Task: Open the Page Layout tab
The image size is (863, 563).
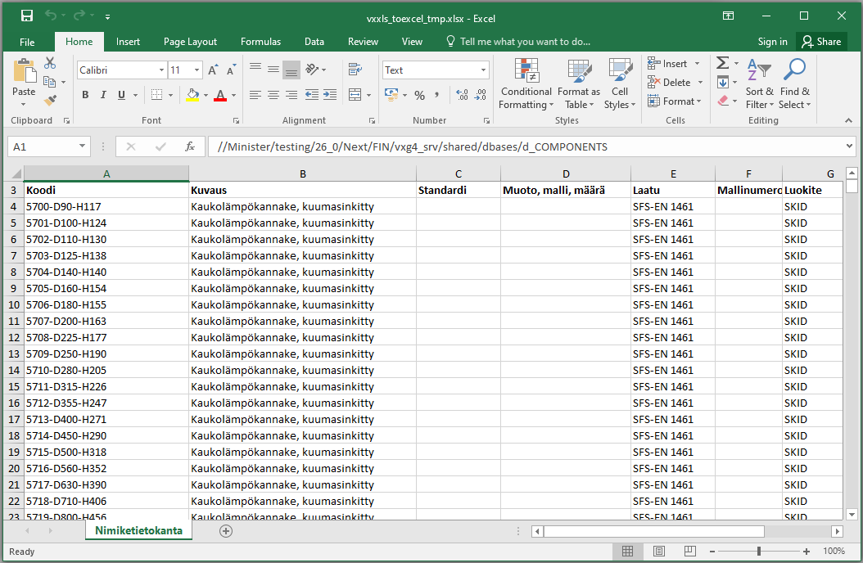Action: [x=190, y=42]
